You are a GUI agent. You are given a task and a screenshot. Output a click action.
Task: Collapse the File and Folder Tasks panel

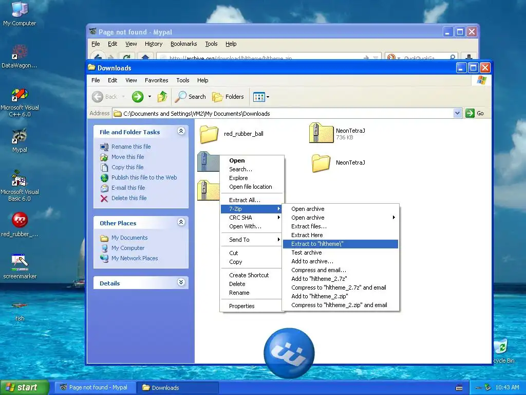181,131
